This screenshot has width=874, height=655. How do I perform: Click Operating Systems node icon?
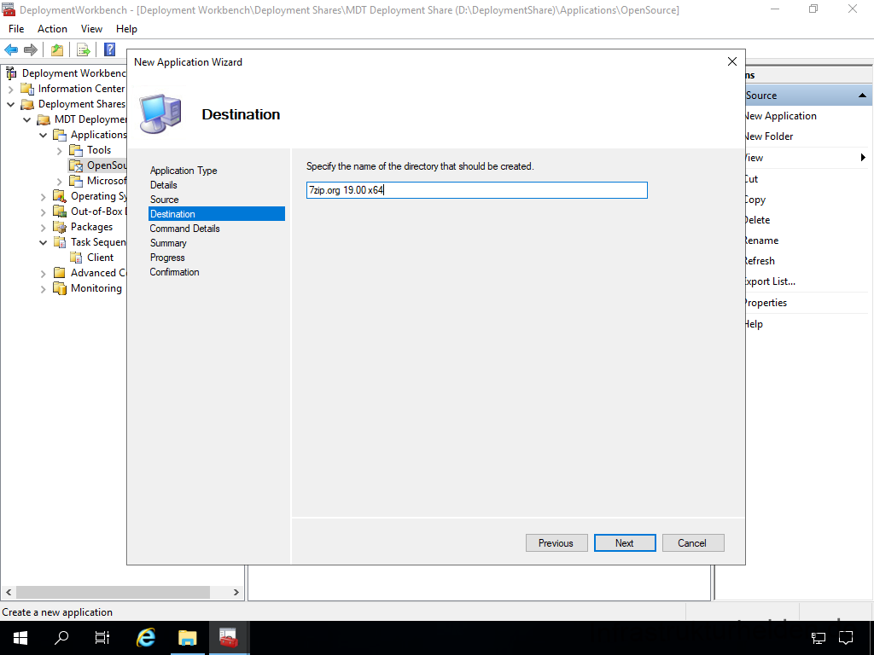pos(60,196)
